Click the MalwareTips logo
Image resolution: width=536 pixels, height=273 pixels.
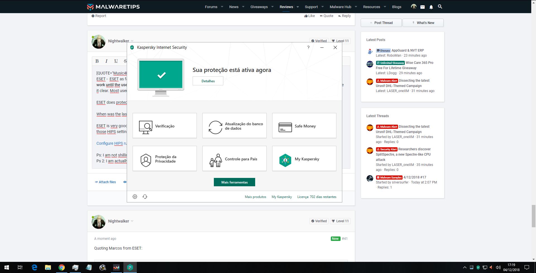(113, 7)
